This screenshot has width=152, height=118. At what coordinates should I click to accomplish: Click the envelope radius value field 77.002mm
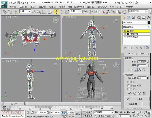pos(142,62)
